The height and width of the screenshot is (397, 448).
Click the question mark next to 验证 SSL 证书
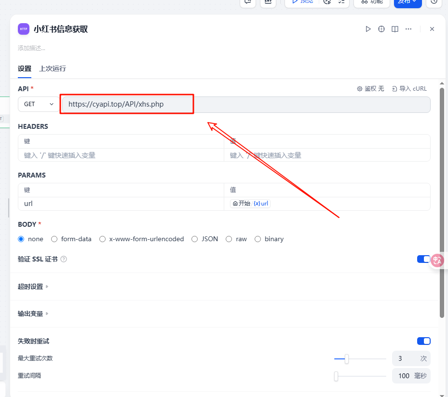[64, 259]
